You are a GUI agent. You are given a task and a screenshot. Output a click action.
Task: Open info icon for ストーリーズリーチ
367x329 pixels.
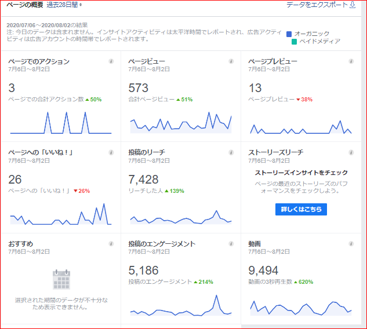(x=351, y=152)
